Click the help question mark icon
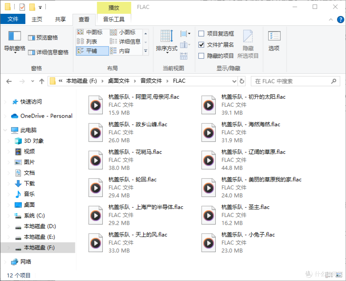 [x=340, y=20]
